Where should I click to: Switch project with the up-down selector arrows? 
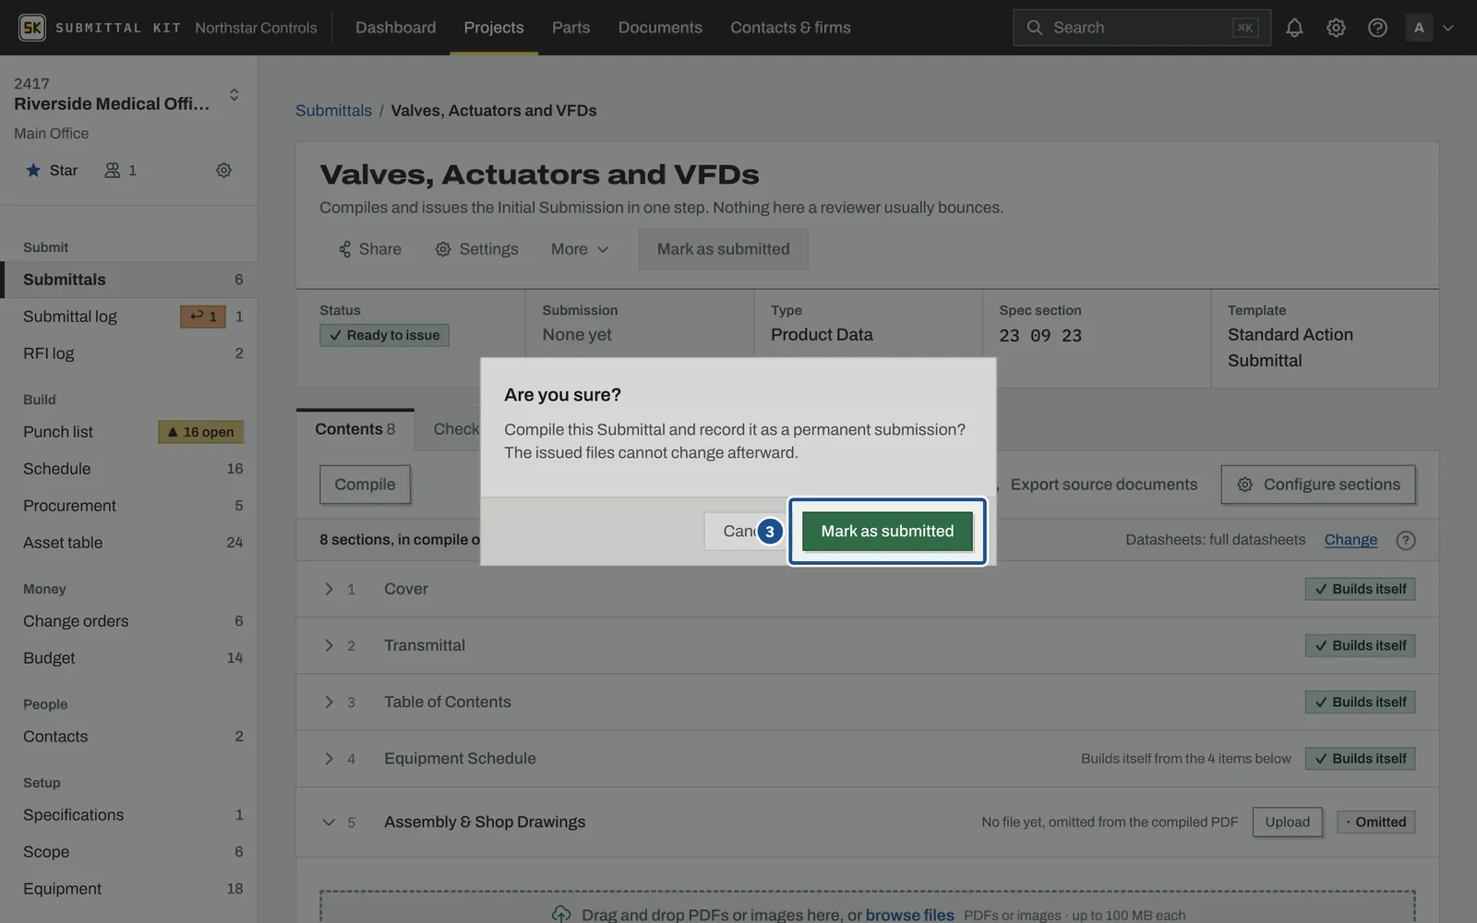[x=234, y=94]
